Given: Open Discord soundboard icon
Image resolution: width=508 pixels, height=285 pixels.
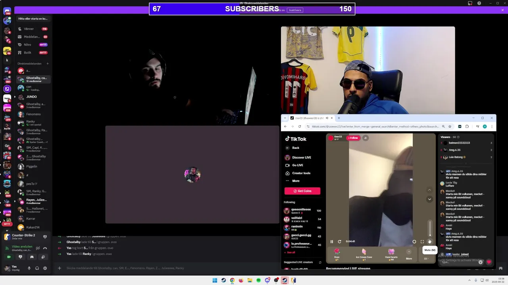Looking at the screenshot, I should (43, 257).
